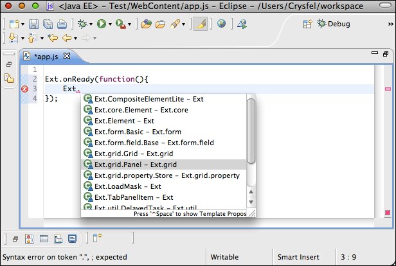The image size is (396, 266).
Task: Choose the highlighted Ext.grid.Panel proposal
Action: [164, 164]
